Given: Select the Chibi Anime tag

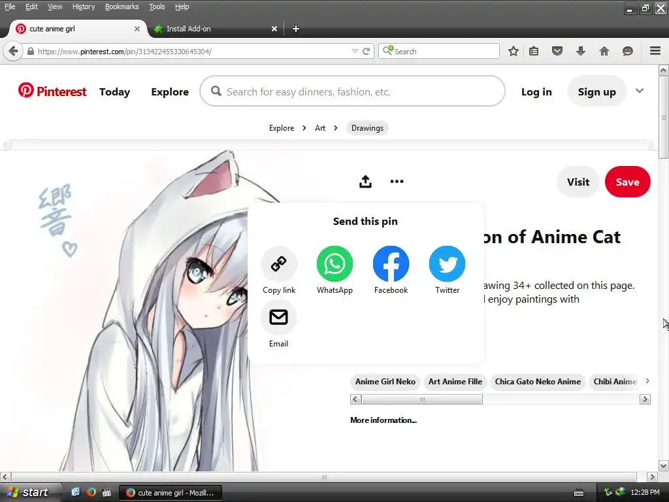Looking at the screenshot, I should click(x=615, y=382).
